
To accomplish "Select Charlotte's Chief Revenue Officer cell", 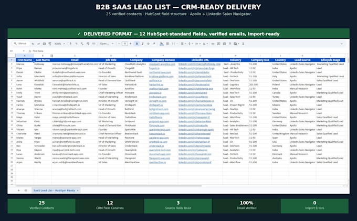I will point(111,134).
